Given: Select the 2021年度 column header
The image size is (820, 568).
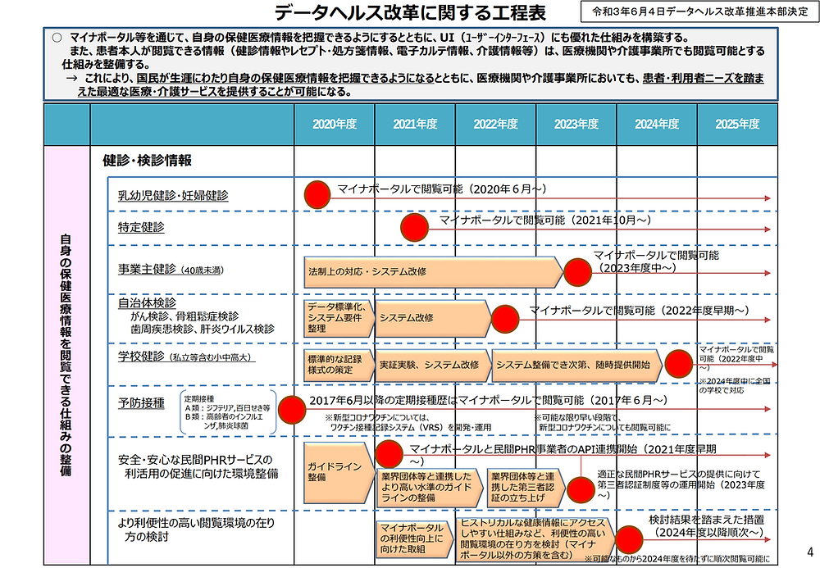Looking at the screenshot, I should pyautogui.click(x=415, y=125).
